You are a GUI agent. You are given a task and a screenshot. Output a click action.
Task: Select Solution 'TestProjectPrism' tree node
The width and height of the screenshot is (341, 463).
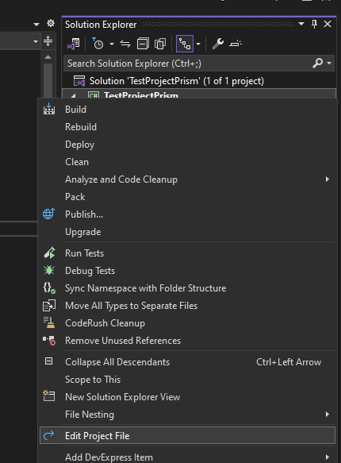177,81
